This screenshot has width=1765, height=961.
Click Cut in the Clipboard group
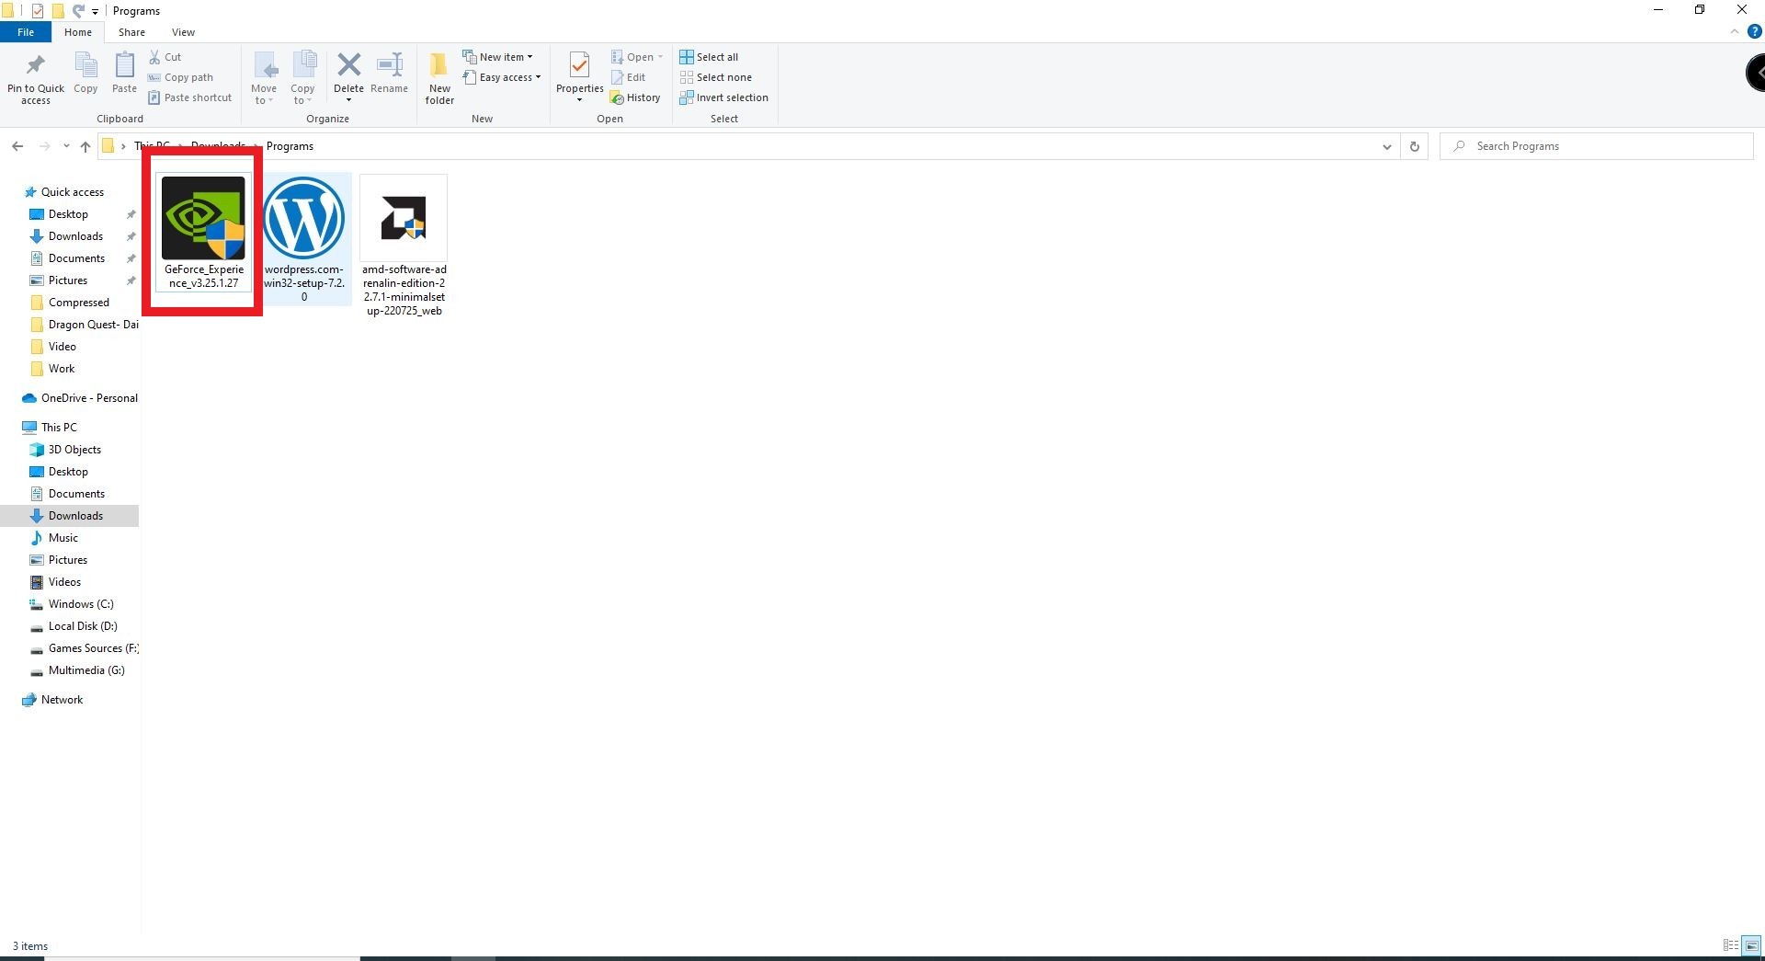coord(165,57)
